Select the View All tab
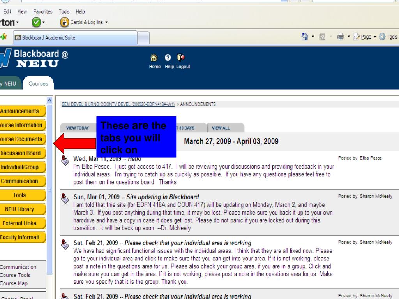The height and width of the screenshot is (299, 399). pos(226,128)
